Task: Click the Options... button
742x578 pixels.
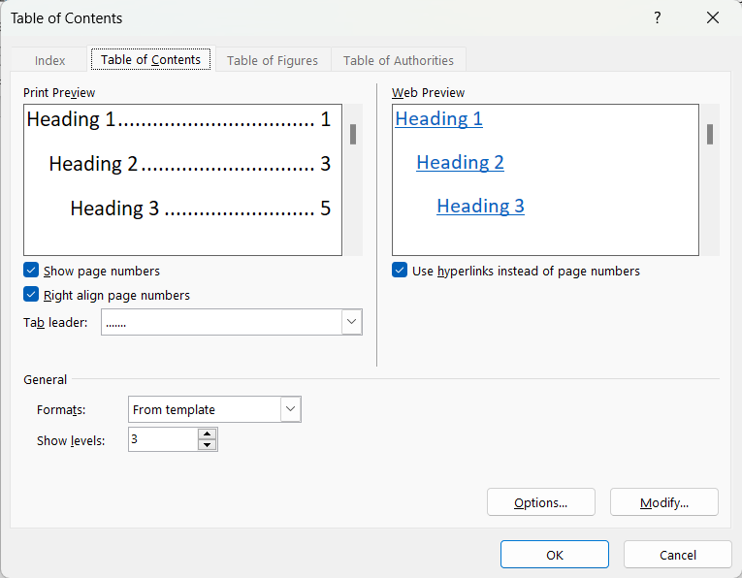Action: tap(541, 502)
